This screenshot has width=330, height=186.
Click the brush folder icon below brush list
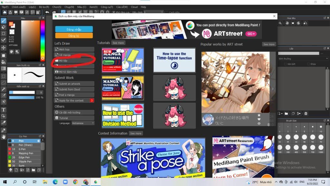(33, 170)
